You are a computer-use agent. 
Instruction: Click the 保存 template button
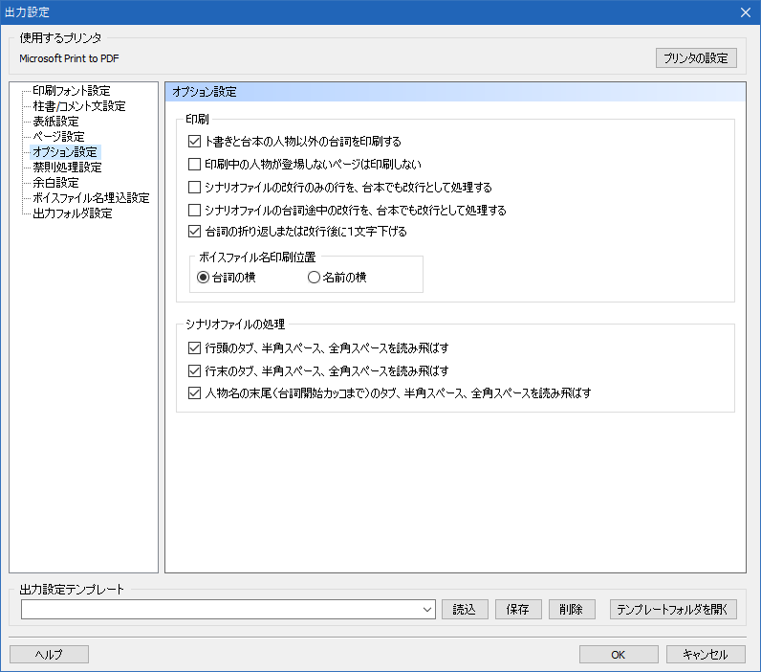coord(518,610)
